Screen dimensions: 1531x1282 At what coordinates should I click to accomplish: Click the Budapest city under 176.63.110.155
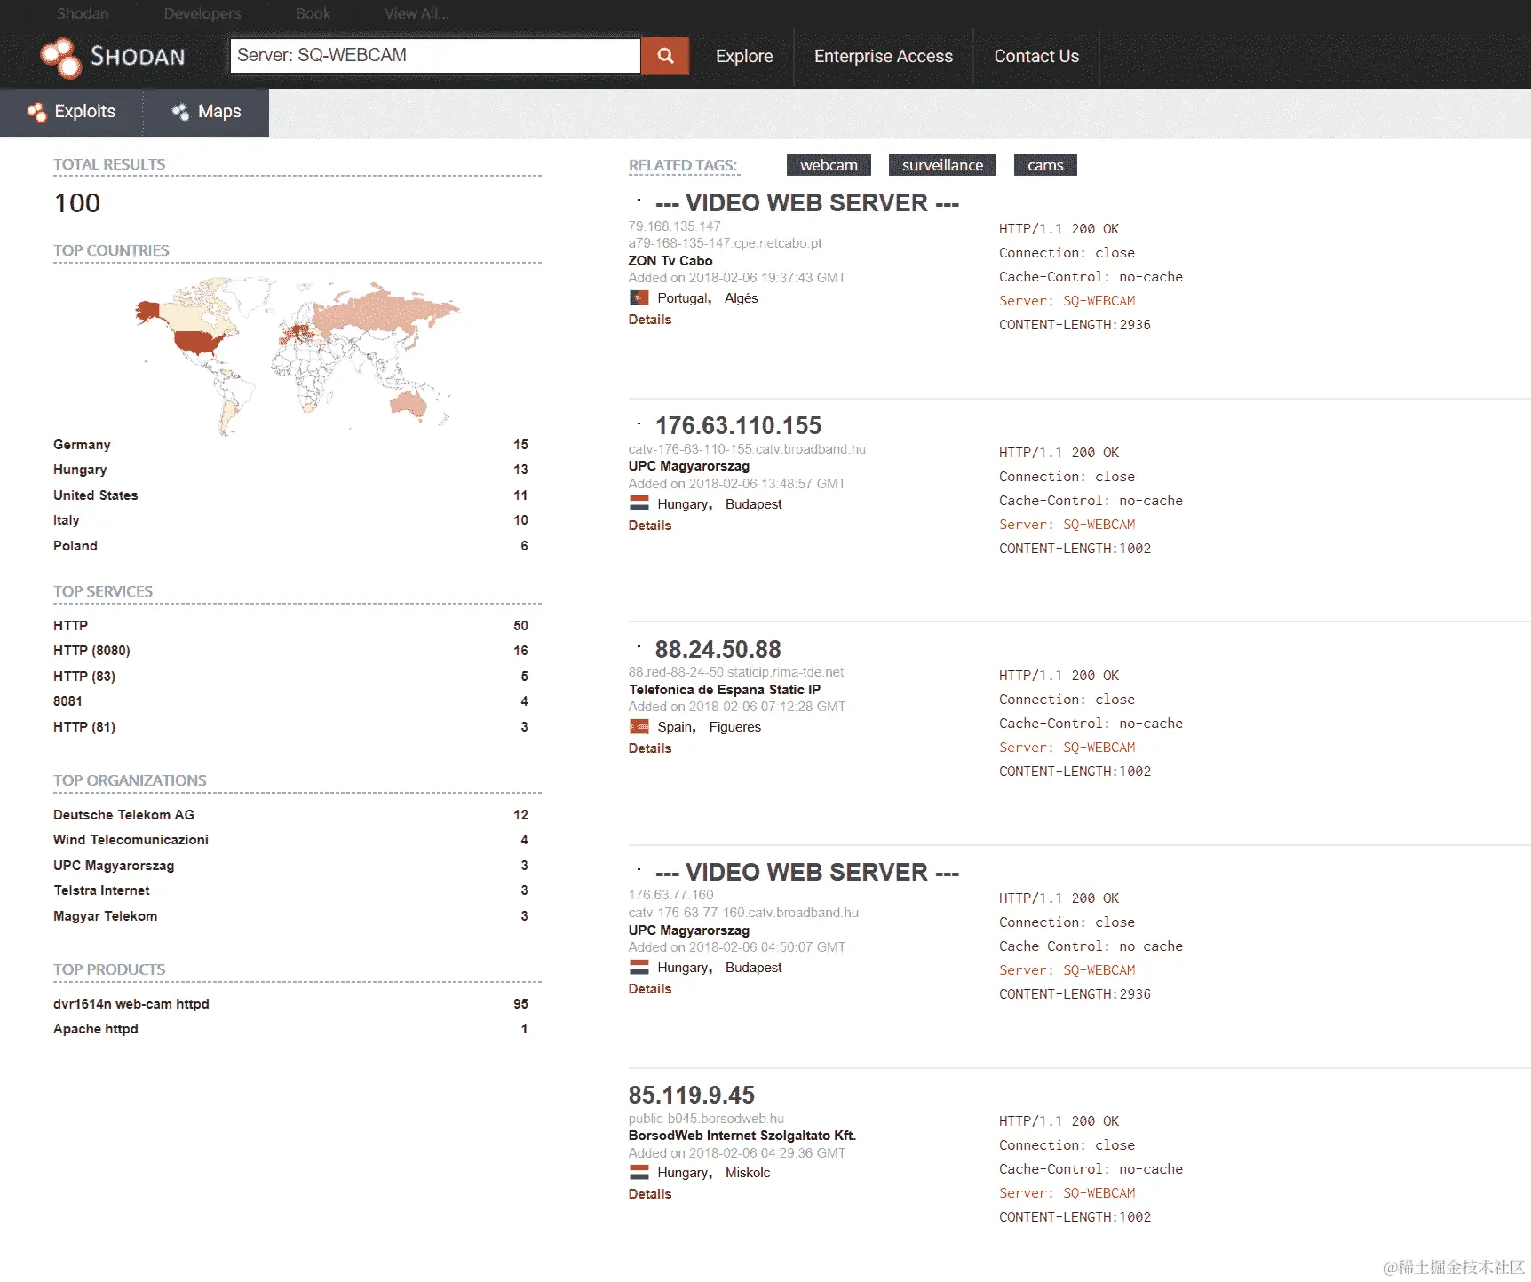tap(754, 504)
